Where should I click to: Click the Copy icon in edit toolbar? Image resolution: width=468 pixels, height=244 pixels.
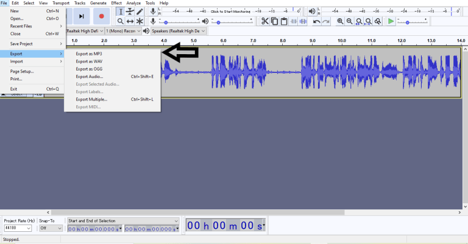point(274,21)
